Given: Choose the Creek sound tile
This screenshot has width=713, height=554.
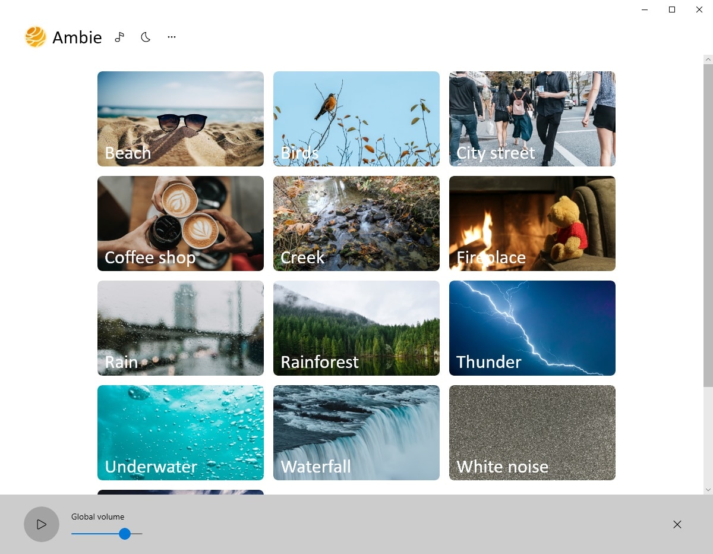Looking at the screenshot, I should (356, 224).
